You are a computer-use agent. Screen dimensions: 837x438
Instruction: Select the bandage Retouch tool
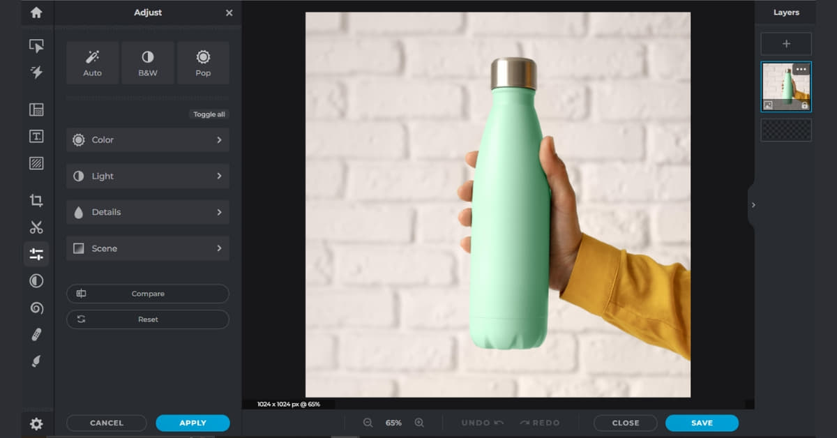(x=36, y=335)
